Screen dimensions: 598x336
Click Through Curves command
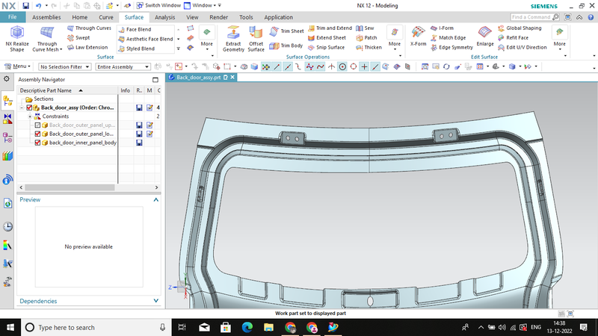[x=89, y=28]
